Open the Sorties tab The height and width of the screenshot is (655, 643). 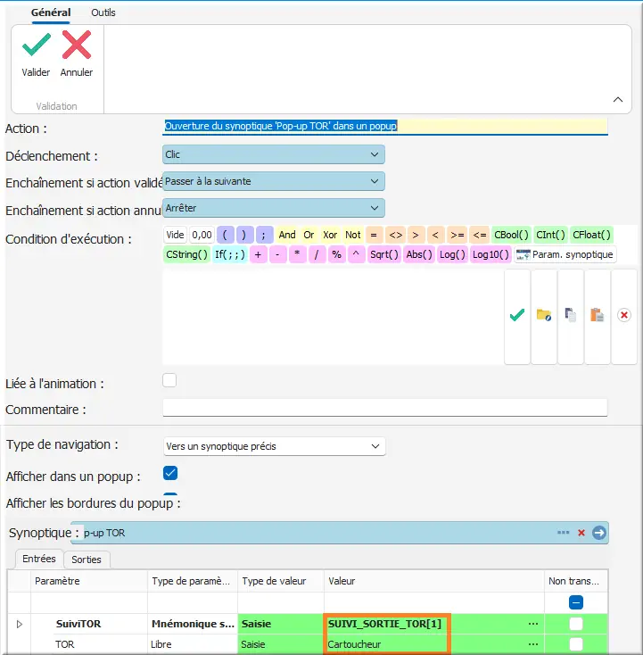[x=87, y=560]
